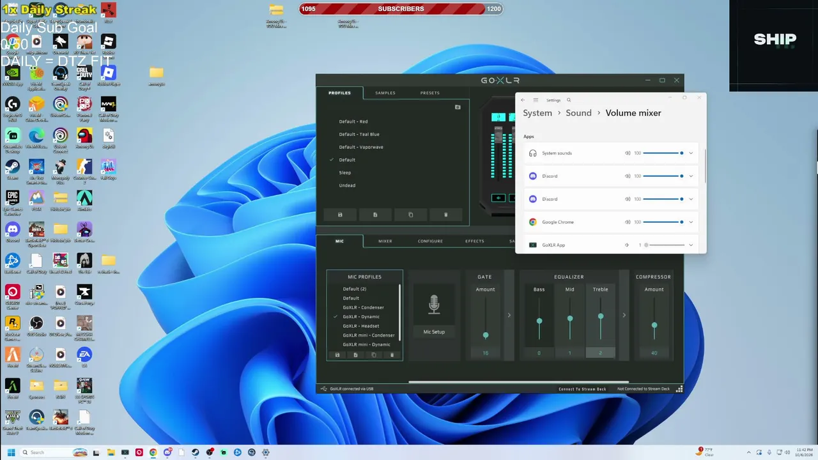Copy the selected profile in Profiles panel
Viewport: 818px width, 460px height.
pyautogui.click(x=410, y=215)
